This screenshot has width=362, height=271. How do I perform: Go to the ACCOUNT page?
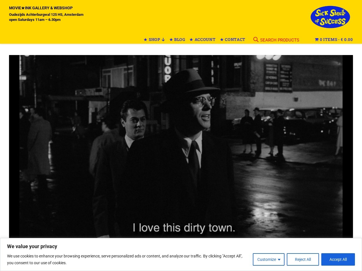click(x=205, y=40)
